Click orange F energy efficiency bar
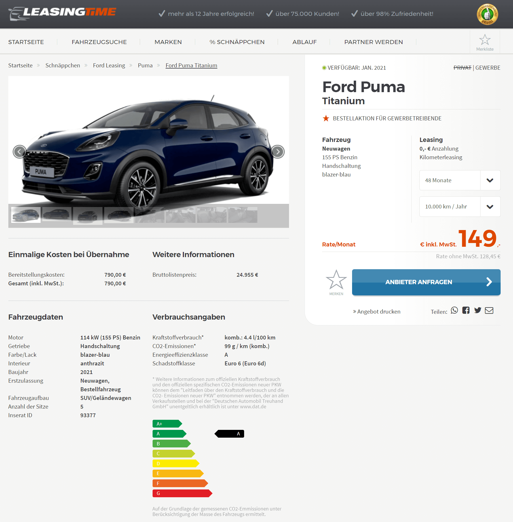513x522 pixels. point(180,483)
